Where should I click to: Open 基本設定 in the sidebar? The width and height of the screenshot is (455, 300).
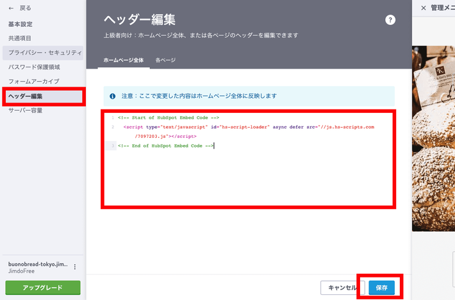click(21, 24)
